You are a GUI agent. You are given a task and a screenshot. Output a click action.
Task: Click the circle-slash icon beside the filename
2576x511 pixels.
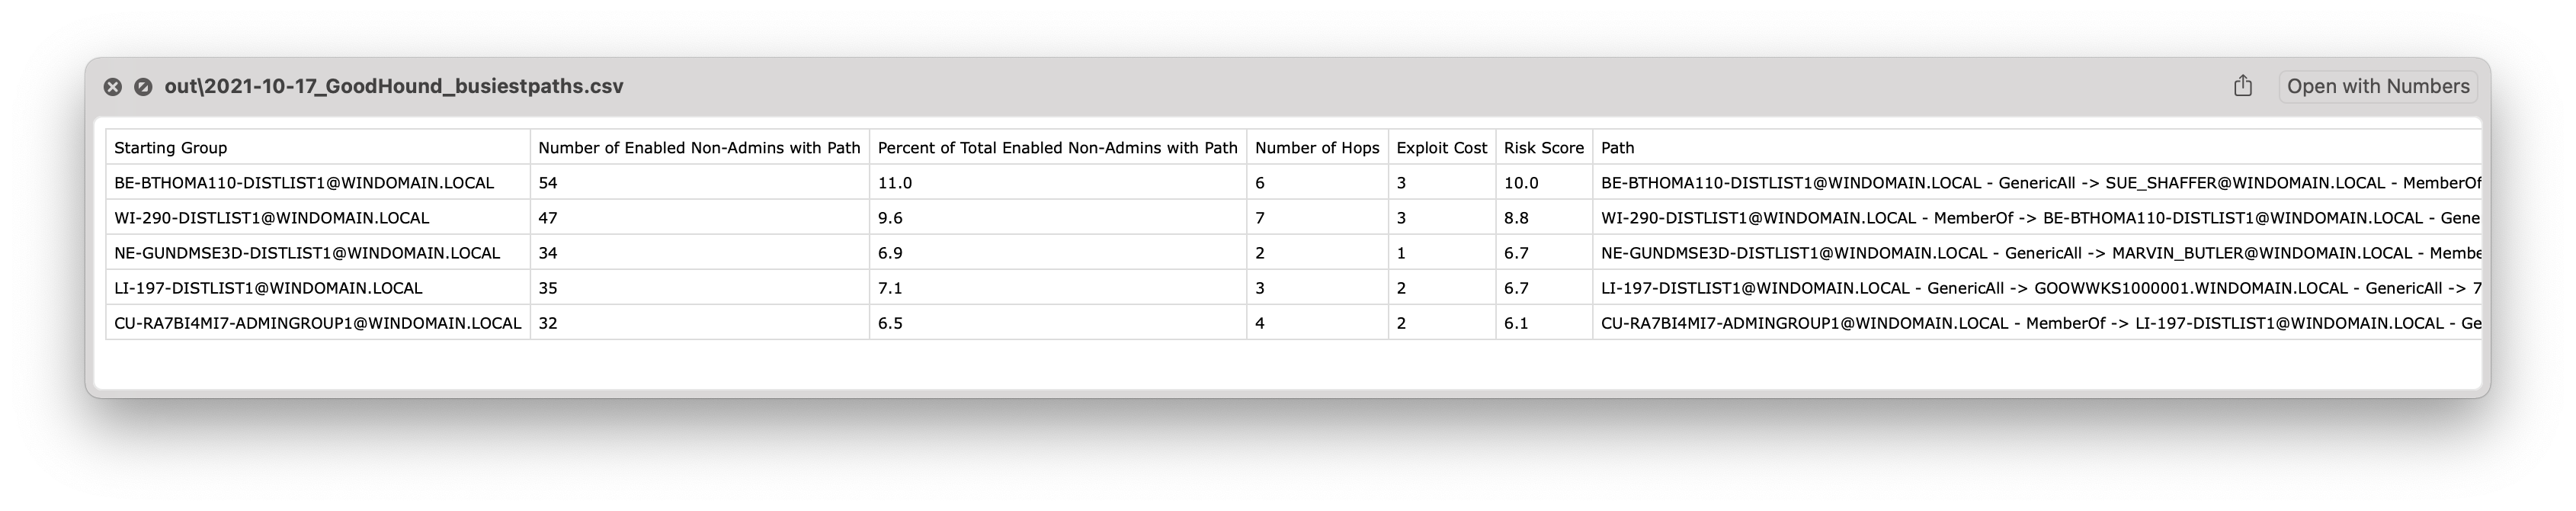(x=143, y=87)
